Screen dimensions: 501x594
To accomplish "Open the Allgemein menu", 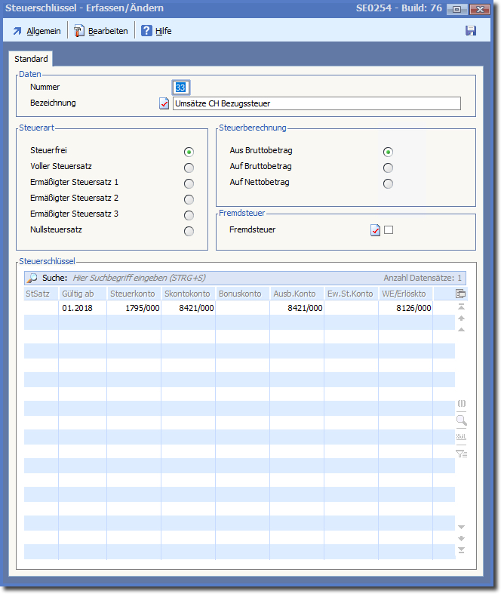I will [36, 31].
